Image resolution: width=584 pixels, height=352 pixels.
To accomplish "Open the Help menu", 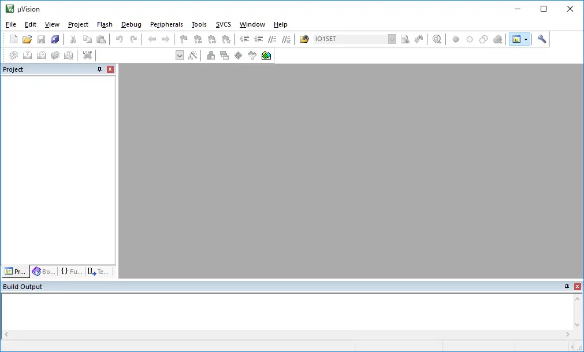I will point(281,24).
